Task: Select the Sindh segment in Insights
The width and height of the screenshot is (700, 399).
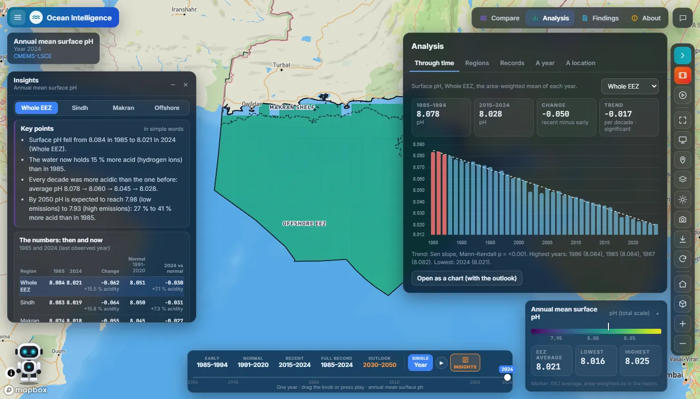Action: point(80,108)
